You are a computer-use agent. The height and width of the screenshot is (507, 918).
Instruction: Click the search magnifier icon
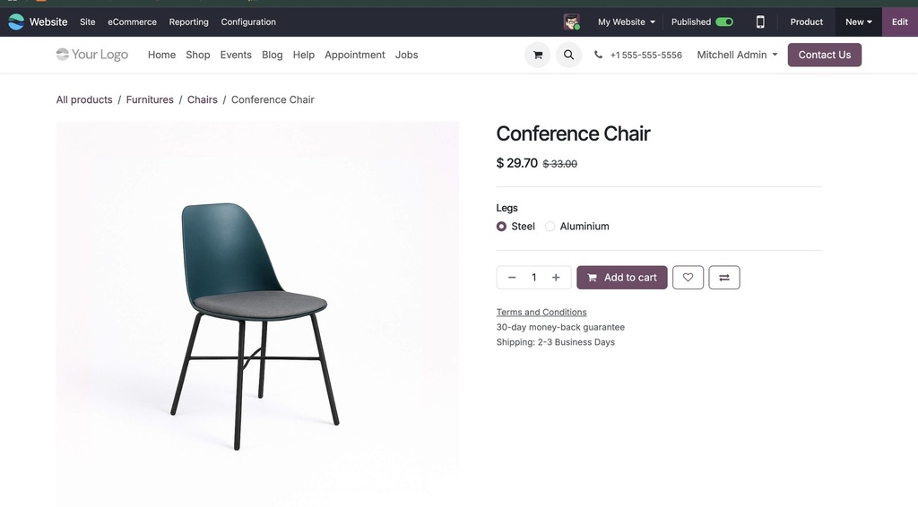(568, 55)
